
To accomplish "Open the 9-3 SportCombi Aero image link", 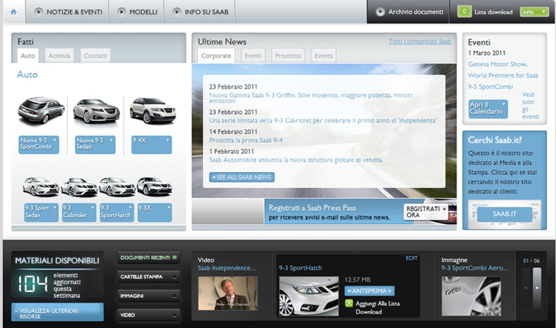I will point(475,268).
